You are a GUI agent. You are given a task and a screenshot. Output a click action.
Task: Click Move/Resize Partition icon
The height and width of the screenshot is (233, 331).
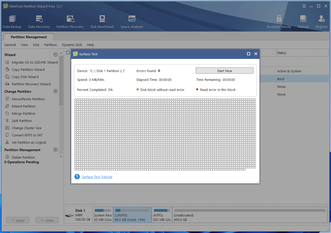[x=7, y=99]
